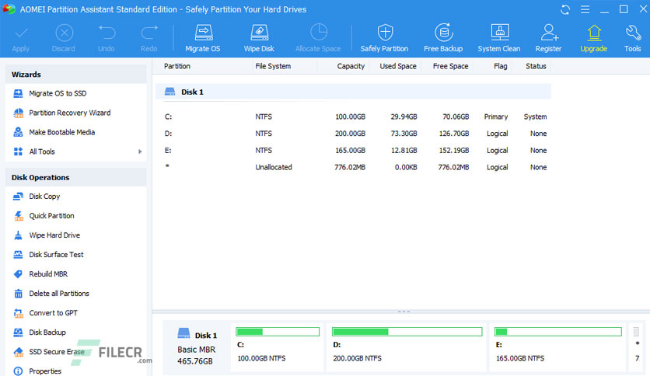
Task: Open Safely Partition shield tool
Action: (384, 38)
